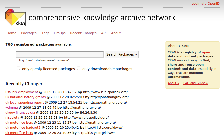
Task: Open the wdmmg package link
Action: 12,108
